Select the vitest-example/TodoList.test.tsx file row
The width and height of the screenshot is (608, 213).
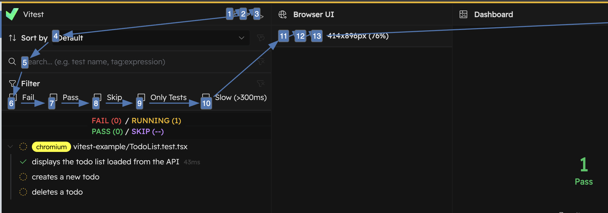[136, 147]
